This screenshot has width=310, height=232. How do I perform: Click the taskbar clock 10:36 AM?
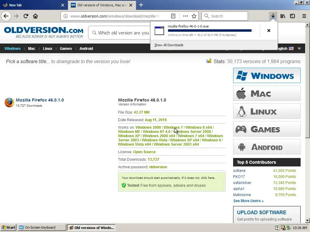[x=300, y=228]
